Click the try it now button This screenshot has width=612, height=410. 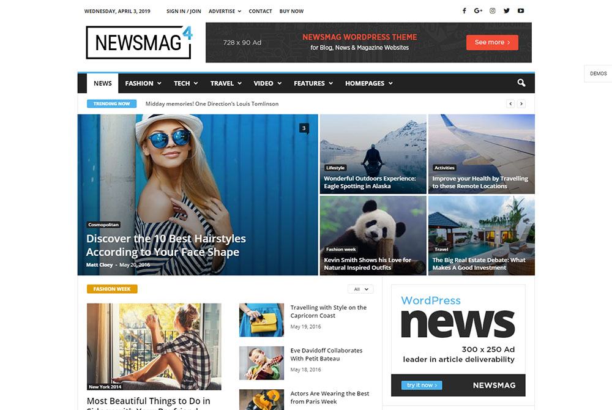422,385
